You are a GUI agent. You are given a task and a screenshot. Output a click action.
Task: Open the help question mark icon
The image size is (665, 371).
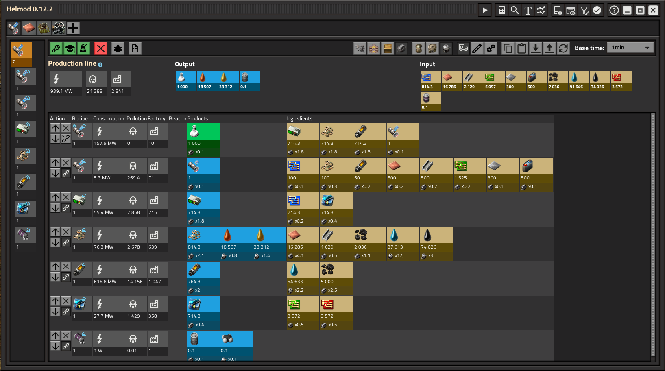[x=614, y=10]
